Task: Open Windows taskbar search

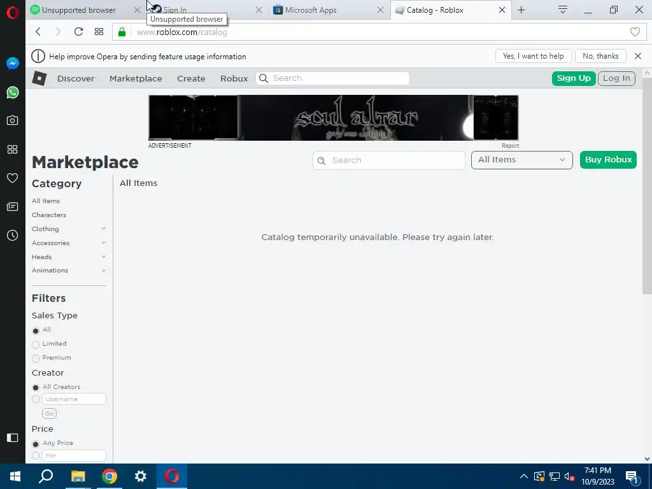Action: point(46,476)
